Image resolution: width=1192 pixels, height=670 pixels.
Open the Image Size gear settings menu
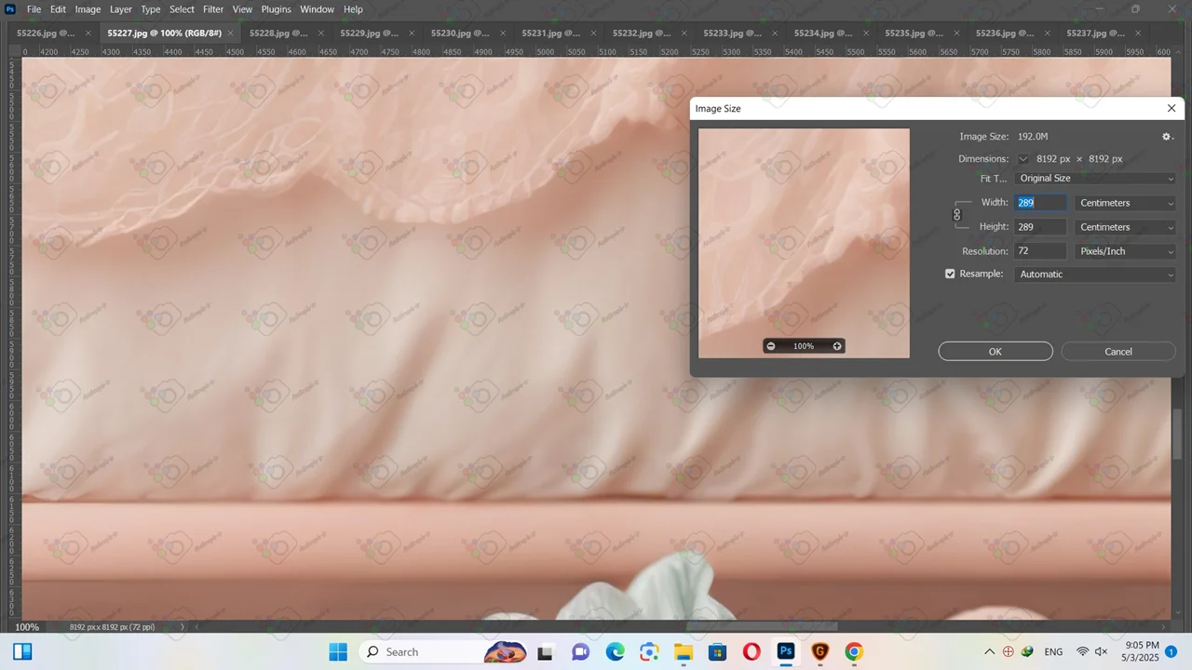(x=1166, y=137)
